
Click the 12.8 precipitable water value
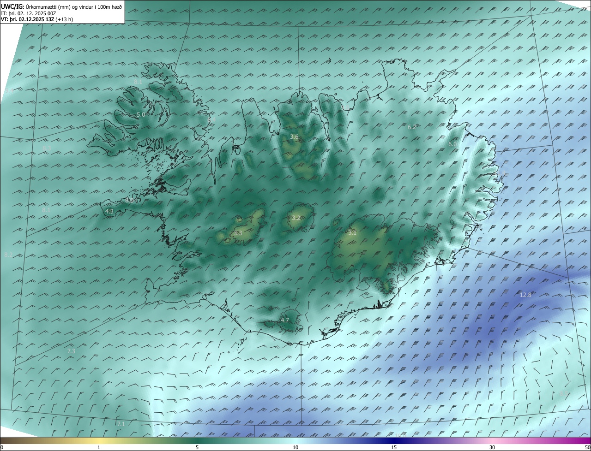click(x=525, y=295)
